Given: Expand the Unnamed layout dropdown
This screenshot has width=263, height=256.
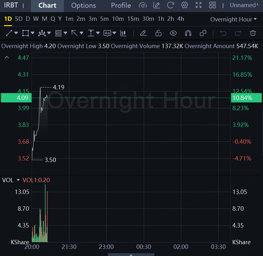Looking at the screenshot, I should click(x=244, y=5).
